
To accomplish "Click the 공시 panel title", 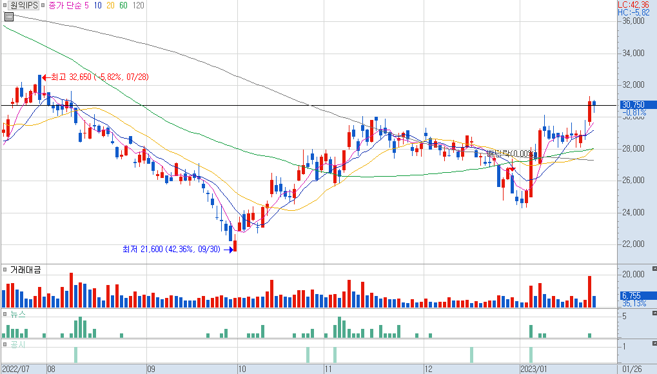I will (x=18, y=344).
